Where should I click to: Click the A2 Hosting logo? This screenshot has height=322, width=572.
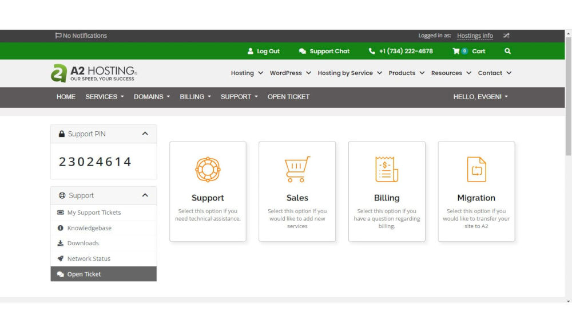pyautogui.click(x=94, y=73)
